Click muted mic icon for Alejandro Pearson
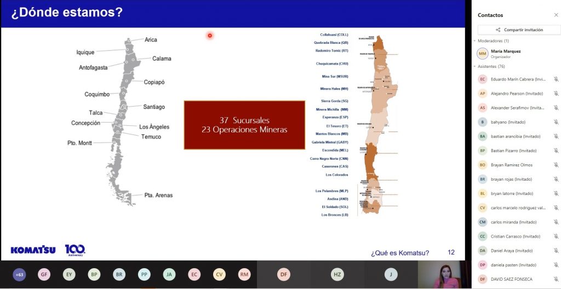The width and height of the screenshot is (561, 289). click(x=556, y=94)
